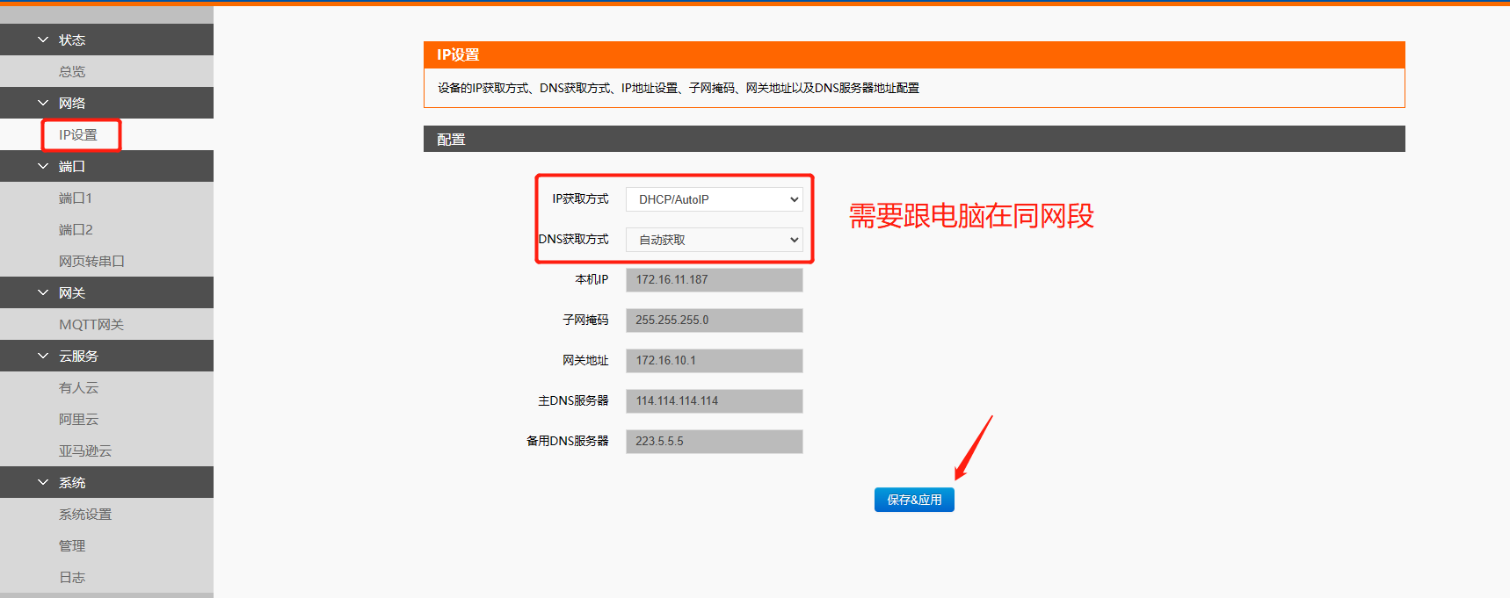
Task: Open 阿里云 cloud service page
Action: point(78,420)
